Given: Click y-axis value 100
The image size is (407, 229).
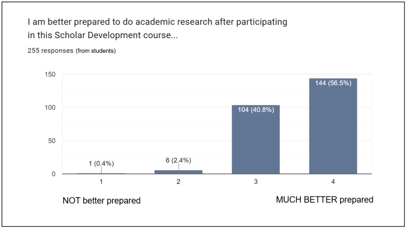Looking at the screenshot, I should (50, 107).
